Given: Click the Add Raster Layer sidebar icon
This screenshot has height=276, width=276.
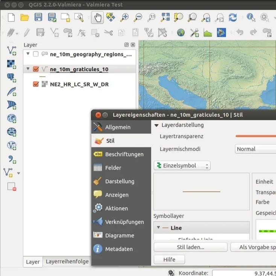Looking at the screenshot, I should point(12,64).
